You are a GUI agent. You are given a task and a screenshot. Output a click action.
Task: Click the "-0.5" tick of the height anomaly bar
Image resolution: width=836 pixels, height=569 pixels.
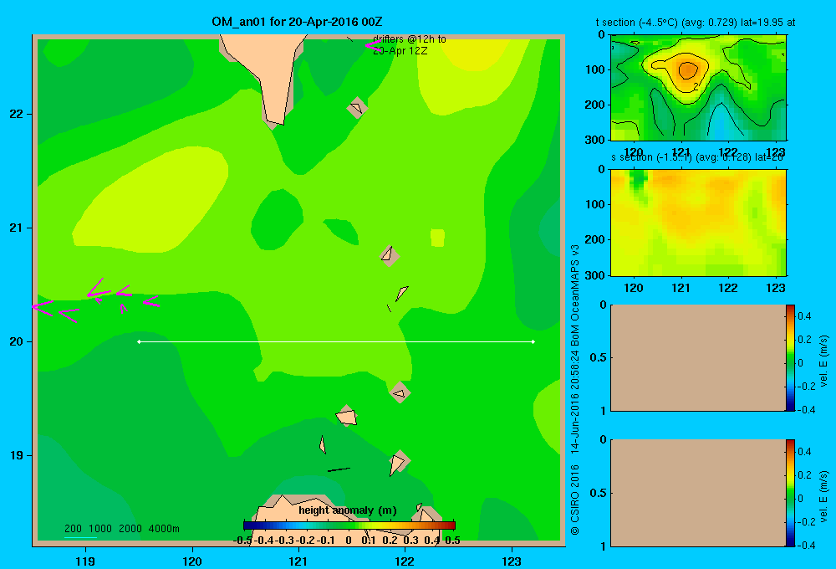(x=243, y=541)
